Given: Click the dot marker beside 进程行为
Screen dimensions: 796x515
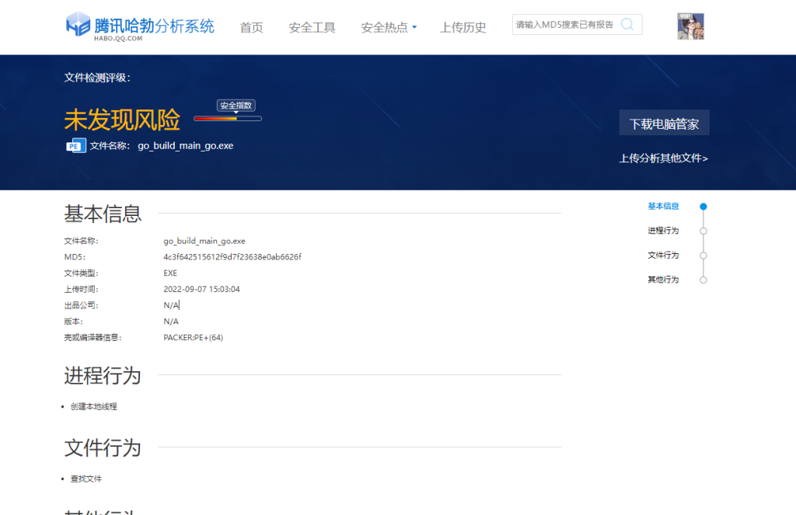Looking at the screenshot, I should [703, 231].
